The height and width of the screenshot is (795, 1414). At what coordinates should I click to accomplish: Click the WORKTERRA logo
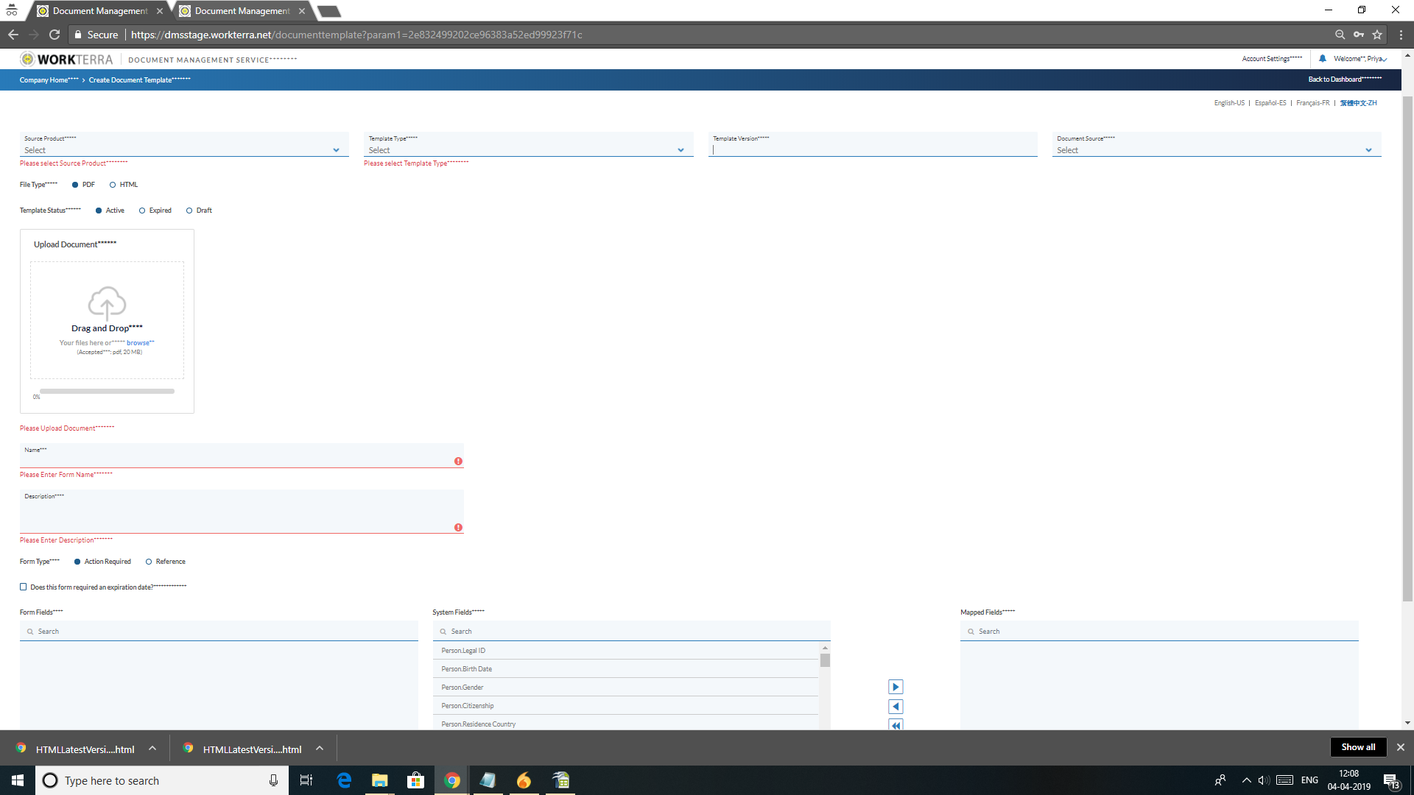point(66,59)
